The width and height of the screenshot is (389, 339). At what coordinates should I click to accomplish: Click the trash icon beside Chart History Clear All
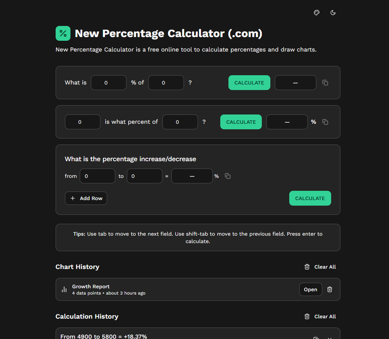[x=307, y=266]
